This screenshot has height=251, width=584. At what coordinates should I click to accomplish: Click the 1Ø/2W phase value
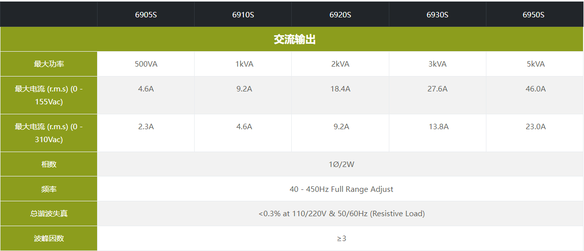point(342,164)
